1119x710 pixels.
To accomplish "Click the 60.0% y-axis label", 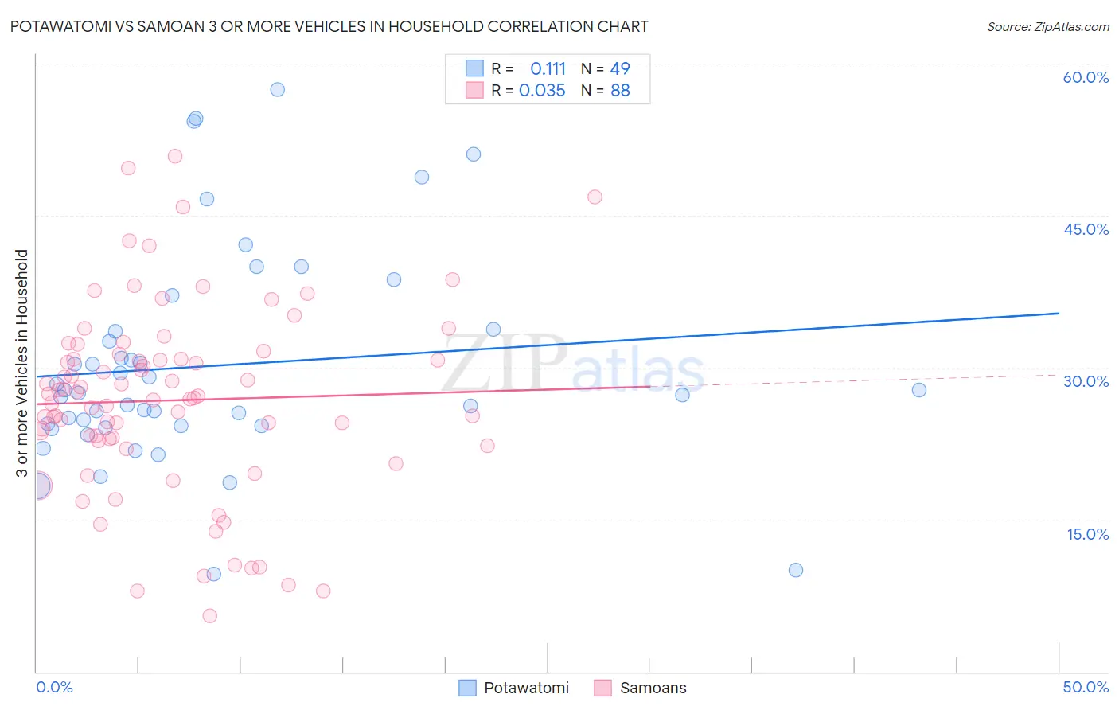I will (x=1086, y=77).
